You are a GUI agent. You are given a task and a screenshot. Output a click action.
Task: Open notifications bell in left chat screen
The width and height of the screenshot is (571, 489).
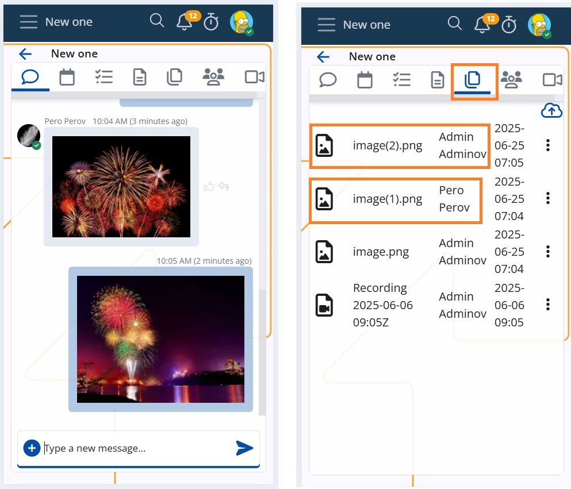tap(184, 22)
